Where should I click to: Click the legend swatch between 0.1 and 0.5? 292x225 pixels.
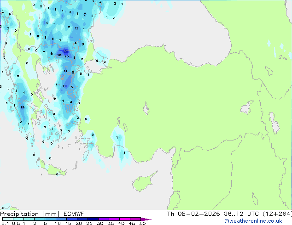[8, 219]
